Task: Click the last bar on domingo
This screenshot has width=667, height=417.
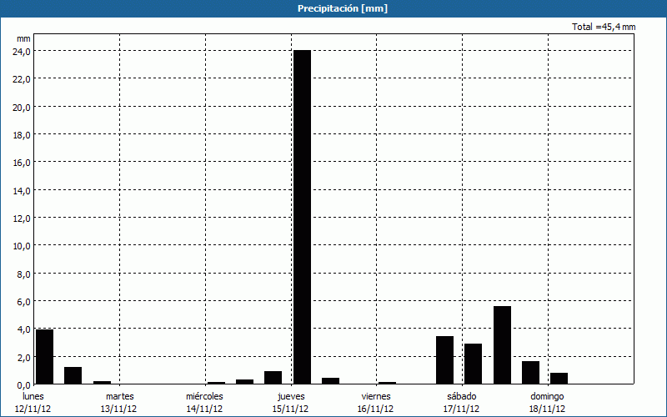Action: [x=559, y=379]
